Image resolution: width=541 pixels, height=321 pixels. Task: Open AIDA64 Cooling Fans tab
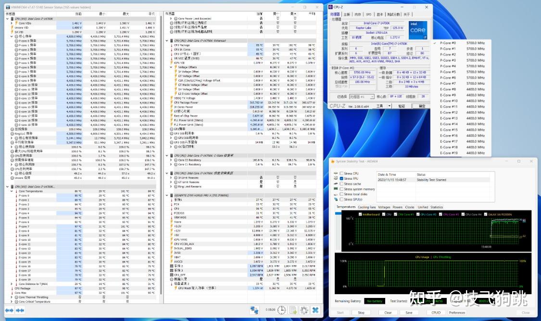click(x=367, y=207)
